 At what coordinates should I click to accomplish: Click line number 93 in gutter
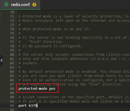tap(12, 110)
